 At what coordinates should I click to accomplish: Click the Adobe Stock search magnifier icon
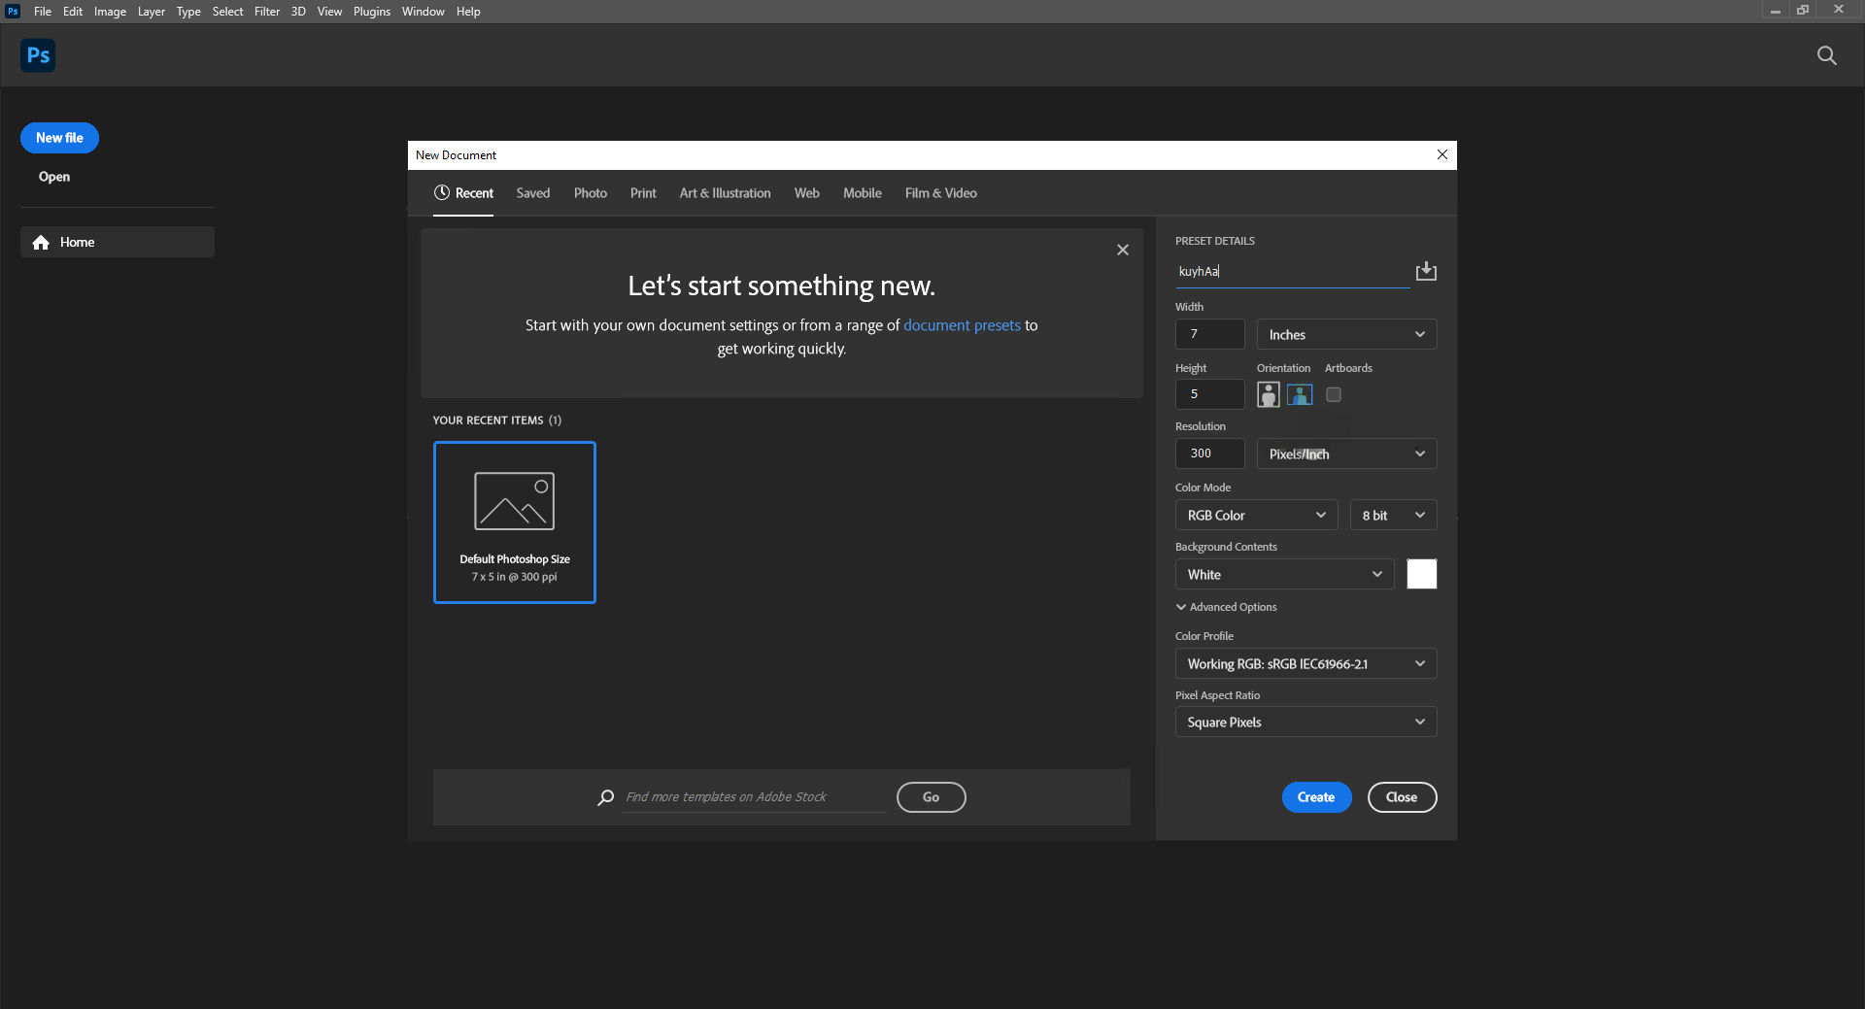pyautogui.click(x=605, y=797)
